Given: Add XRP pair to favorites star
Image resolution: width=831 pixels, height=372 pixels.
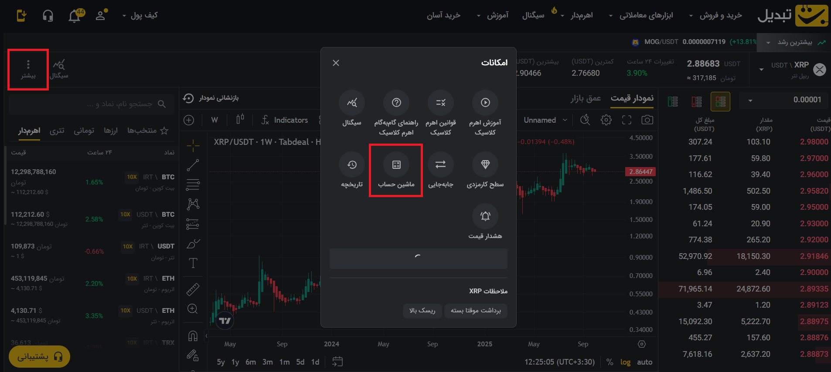Looking at the screenshot, I should pos(164,131).
